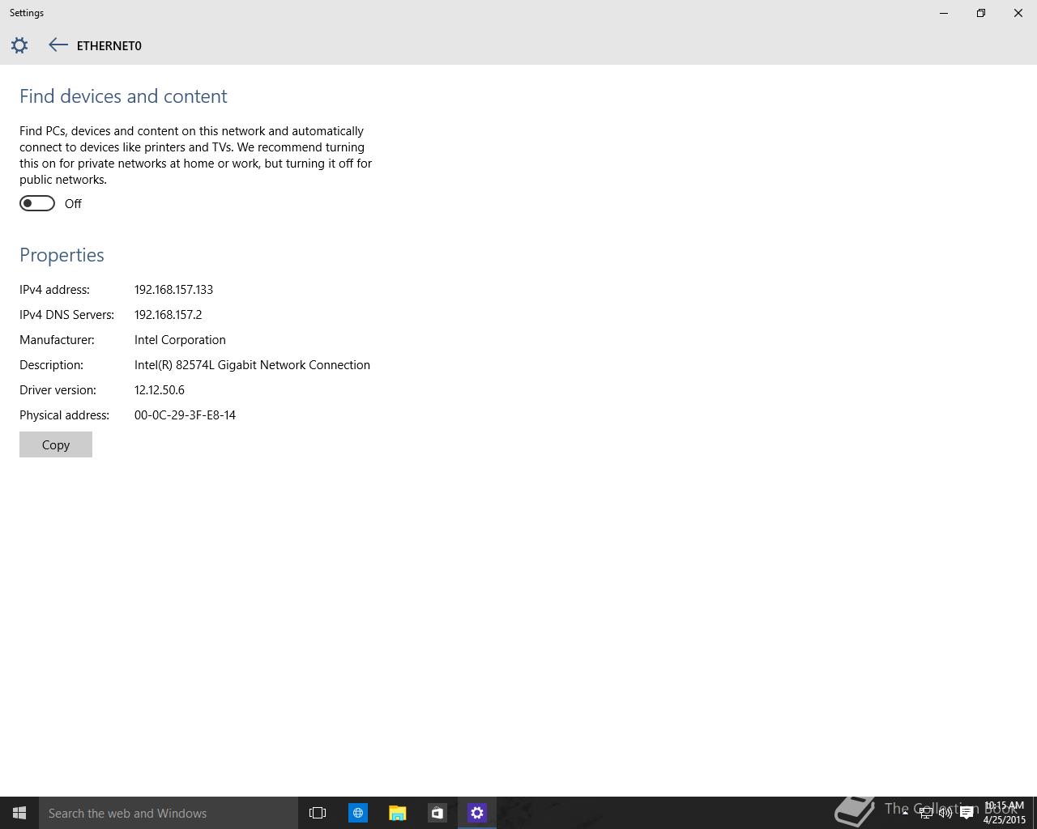The height and width of the screenshot is (829, 1037).
Task: Open the volume speaker tray icon
Action: point(945,813)
